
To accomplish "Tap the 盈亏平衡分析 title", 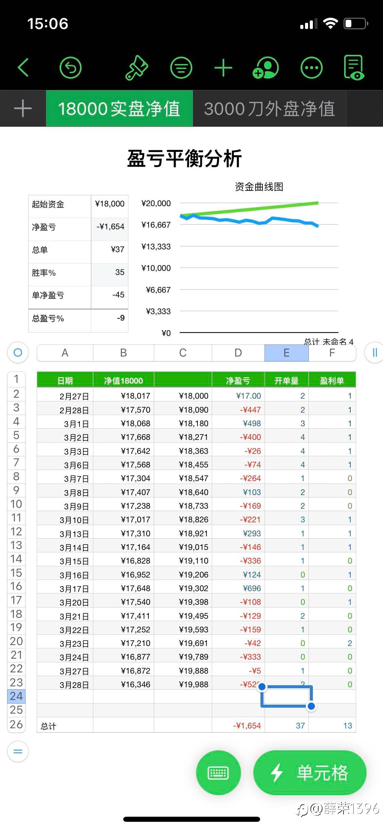I will point(185,158).
